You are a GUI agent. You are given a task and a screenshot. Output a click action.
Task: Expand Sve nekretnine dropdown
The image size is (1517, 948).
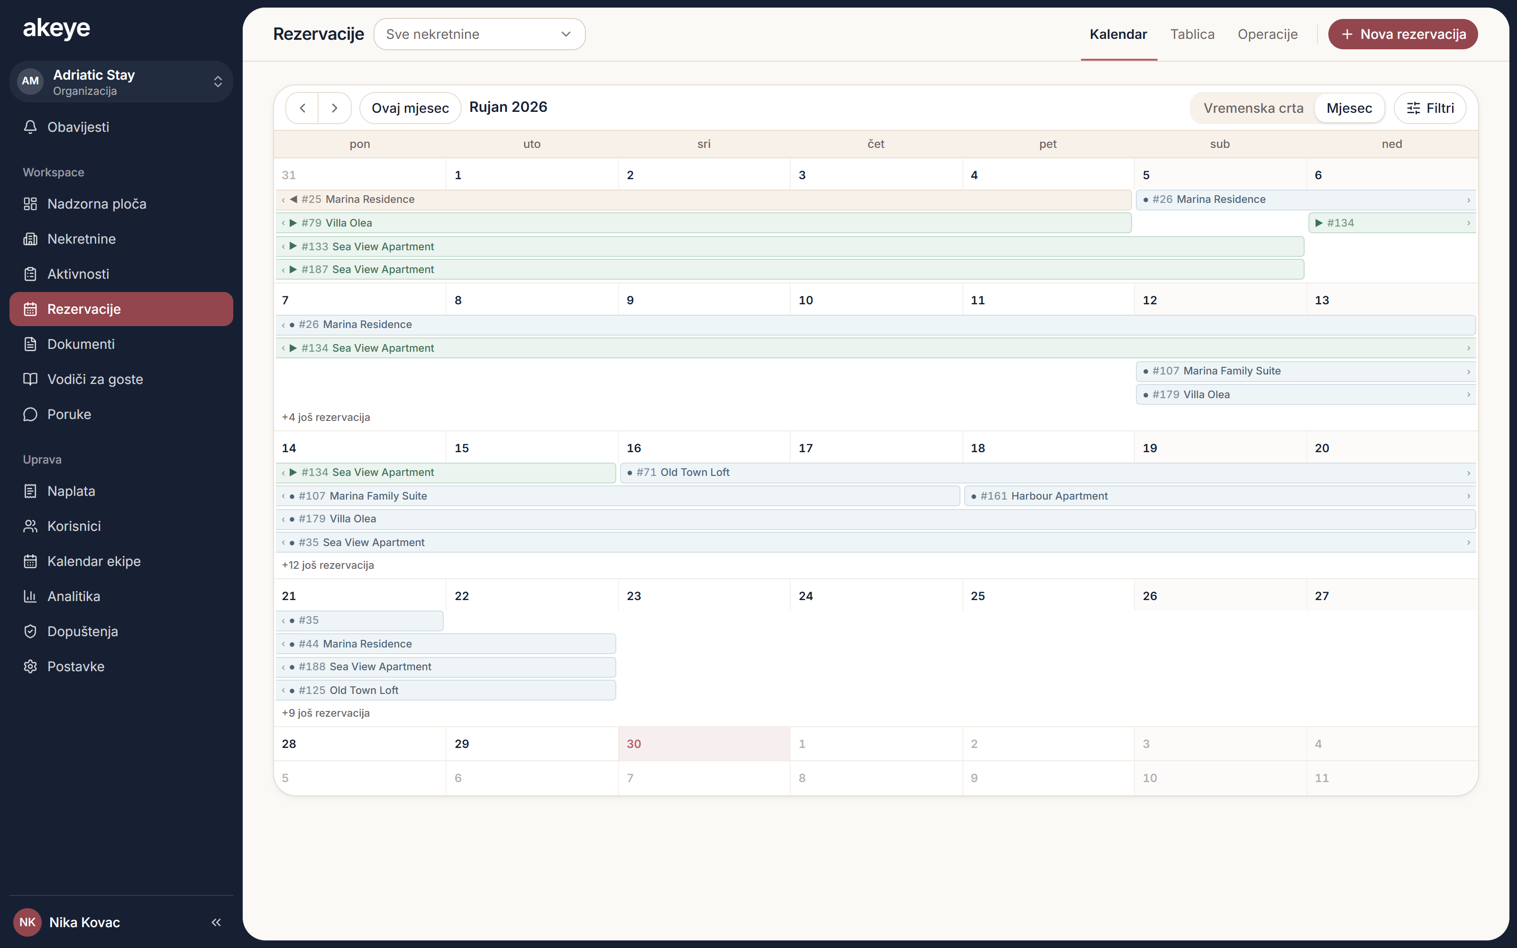(x=480, y=34)
